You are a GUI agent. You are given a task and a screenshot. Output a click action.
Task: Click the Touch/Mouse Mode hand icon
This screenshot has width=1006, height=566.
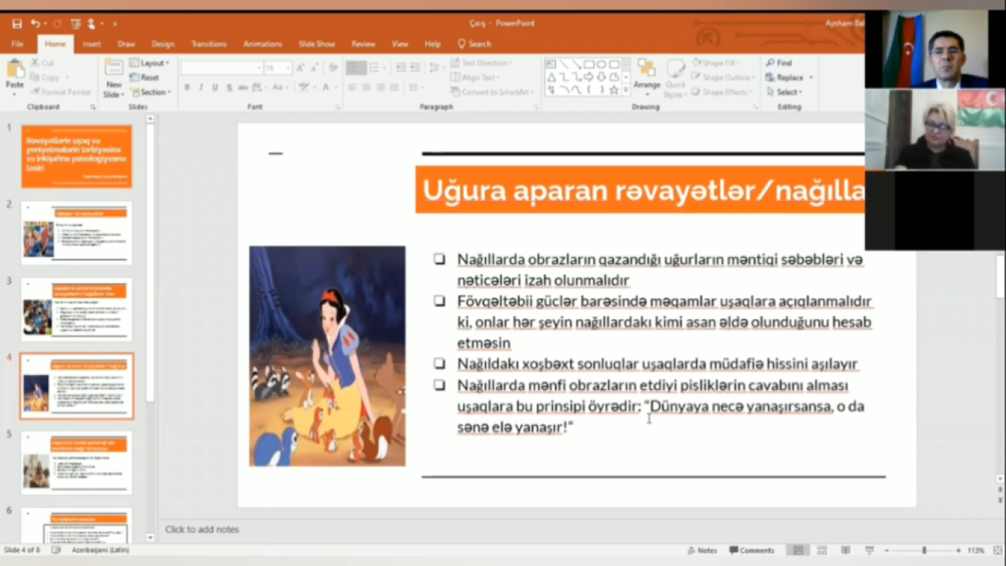91,24
